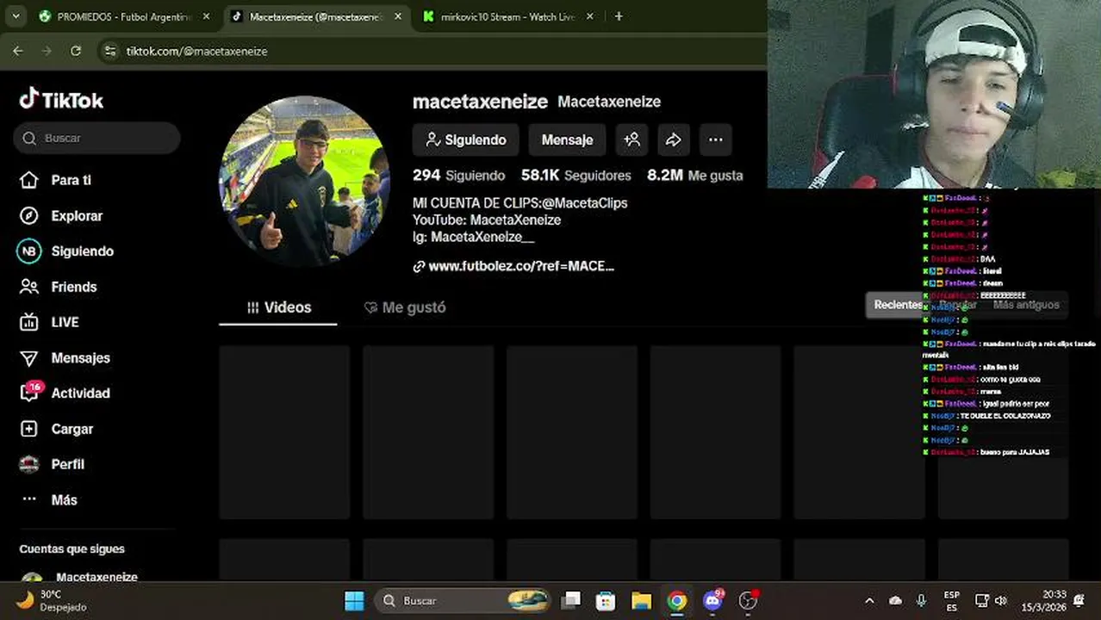Select the Más antiguos sort option
The height and width of the screenshot is (620, 1101).
point(1026,305)
